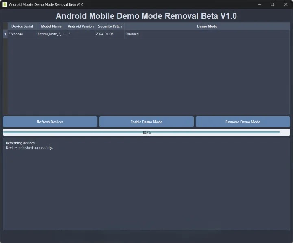Image resolution: width=293 pixels, height=243 pixels.
Task: Click the 100% progress bar
Action: 146,132
